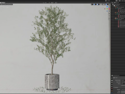Toggle viewport overlays
Viewport: 125px width, 94px height.
(x=97, y=4)
